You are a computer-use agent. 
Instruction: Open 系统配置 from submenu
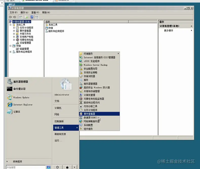pos(99,125)
